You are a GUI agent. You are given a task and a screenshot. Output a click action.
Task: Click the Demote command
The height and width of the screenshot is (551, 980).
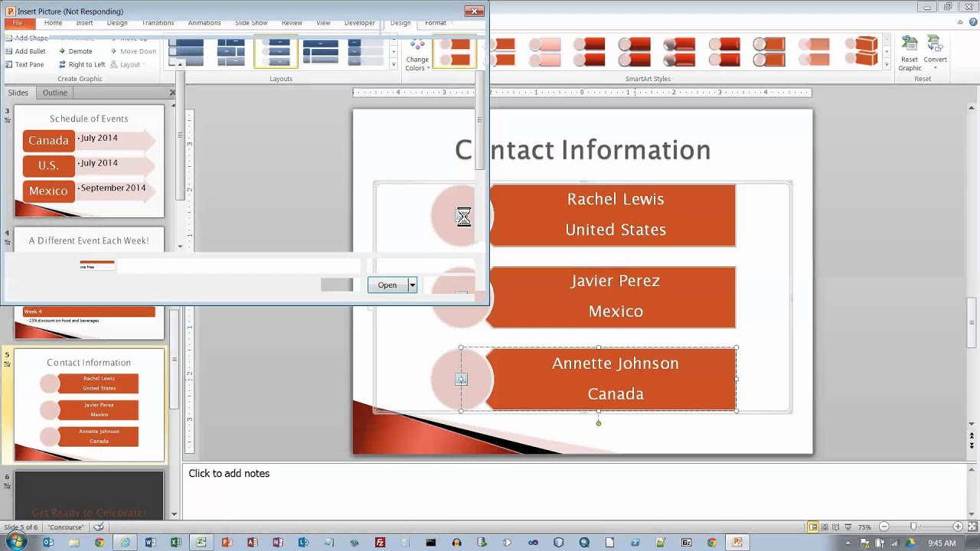point(75,51)
